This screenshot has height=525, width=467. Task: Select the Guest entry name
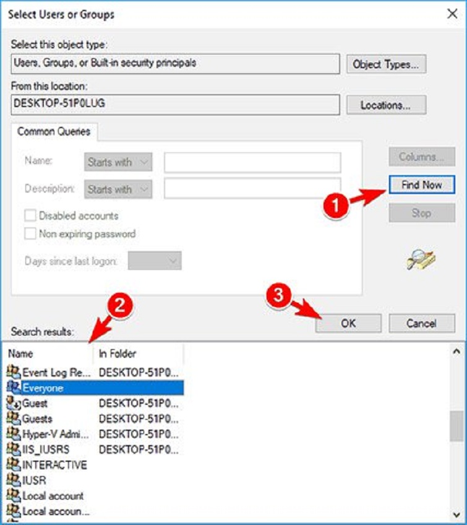click(x=35, y=403)
